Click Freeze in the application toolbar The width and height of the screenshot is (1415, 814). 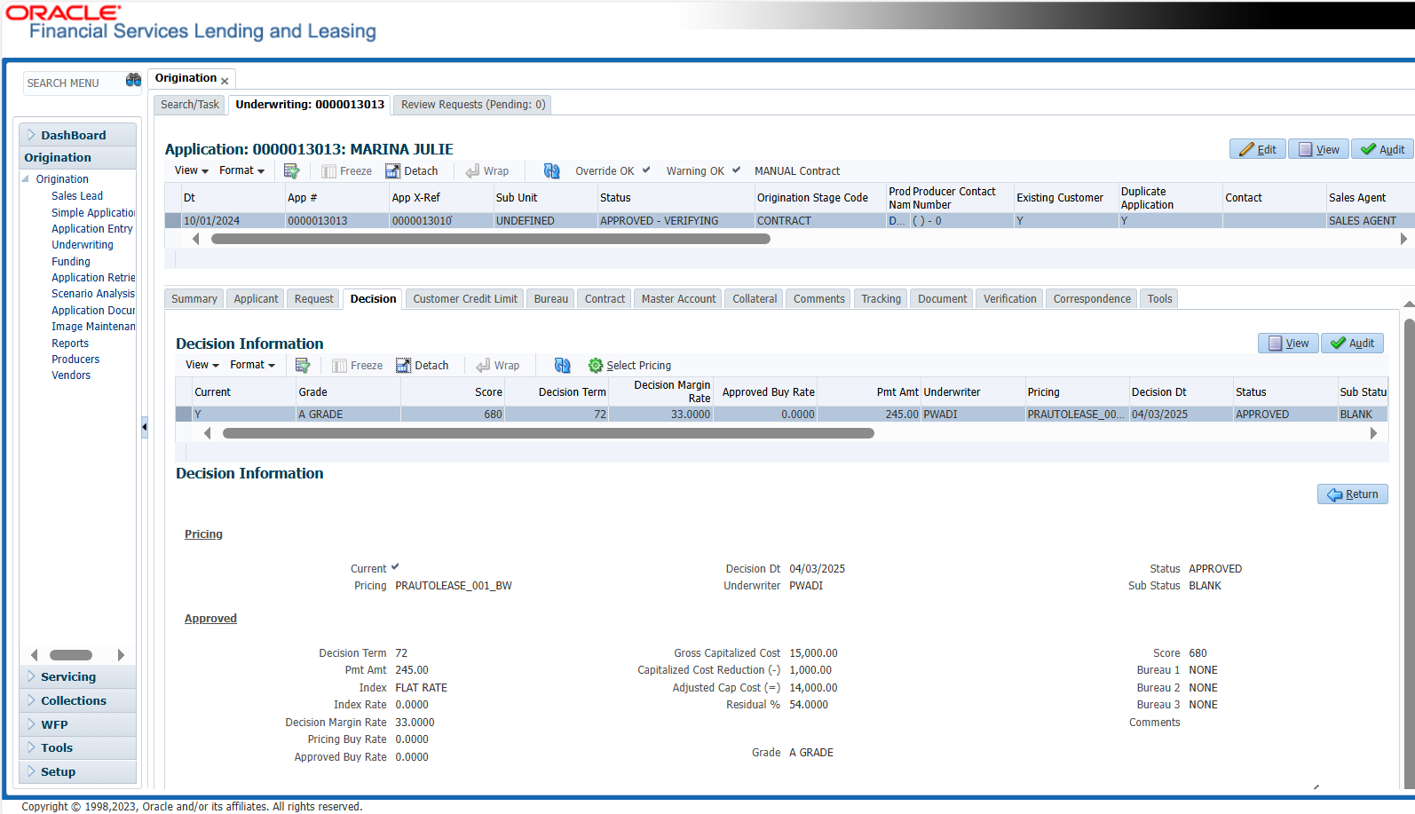347,171
